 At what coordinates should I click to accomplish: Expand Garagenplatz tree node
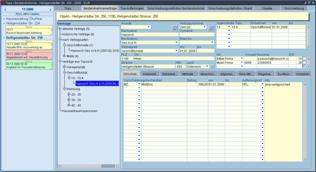click(65, 67)
